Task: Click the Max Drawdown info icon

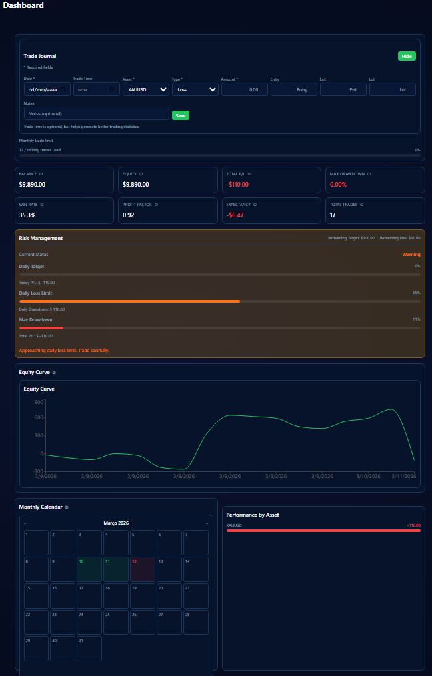Action: tap(369, 174)
